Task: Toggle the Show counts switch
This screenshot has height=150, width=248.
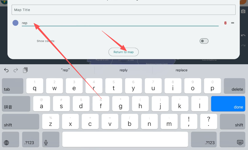Action: [204, 41]
